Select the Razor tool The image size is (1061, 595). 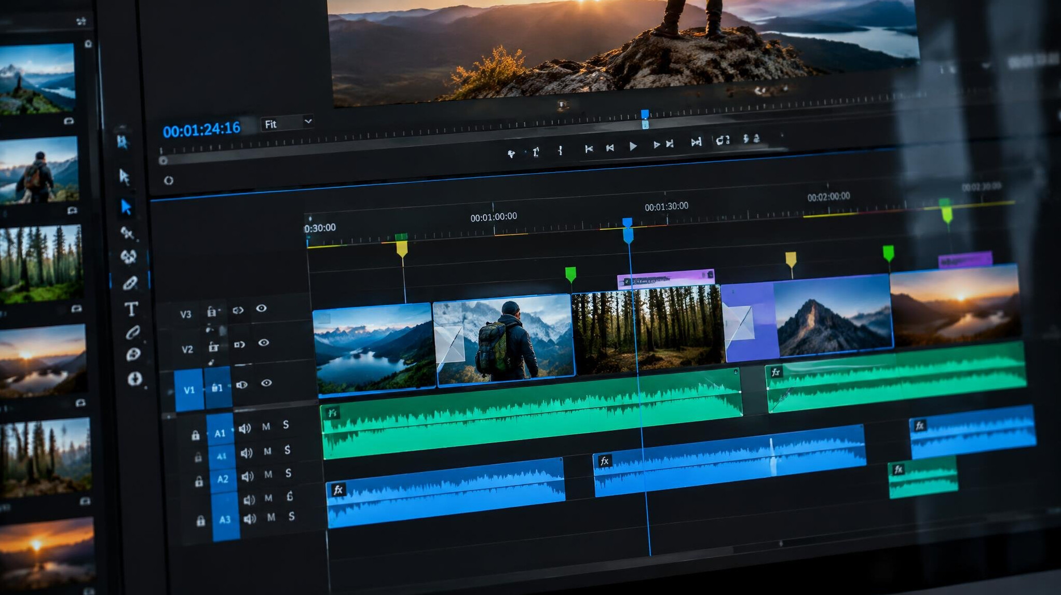pyautogui.click(x=127, y=233)
